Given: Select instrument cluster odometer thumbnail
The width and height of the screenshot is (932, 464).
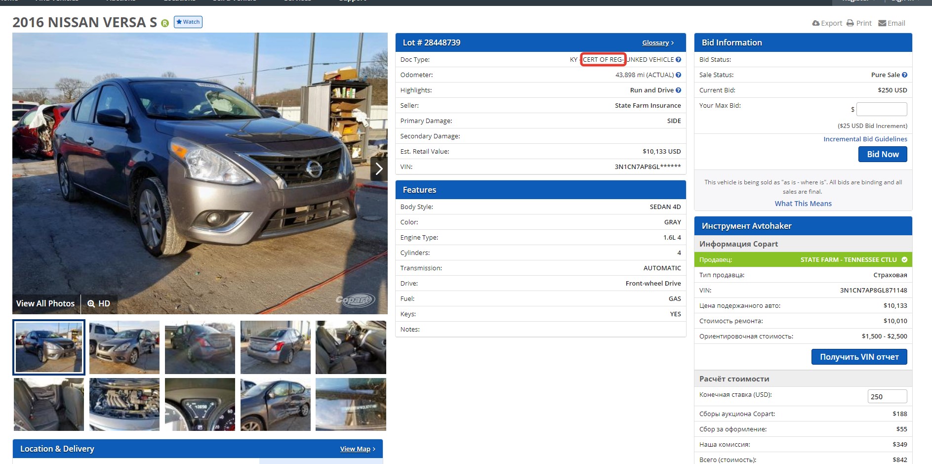Looking at the screenshot, I should (x=200, y=405).
